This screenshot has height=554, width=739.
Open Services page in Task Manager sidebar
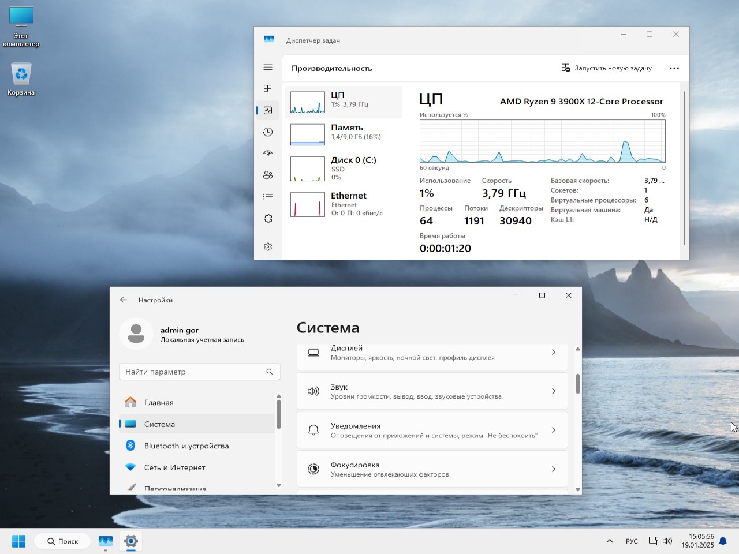point(268,219)
